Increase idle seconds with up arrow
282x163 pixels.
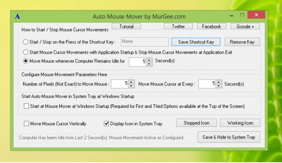pos(149,60)
